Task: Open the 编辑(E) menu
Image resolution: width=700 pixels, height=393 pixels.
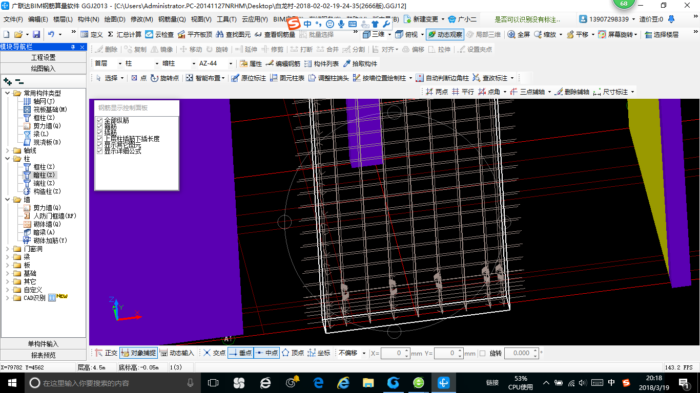Action: point(38,19)
